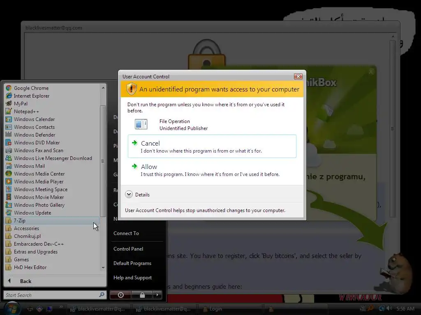Select second blacklivesmatter taskbar window
Image resolution: width=421 pixels, height=315 pixels.
point(164,309)
